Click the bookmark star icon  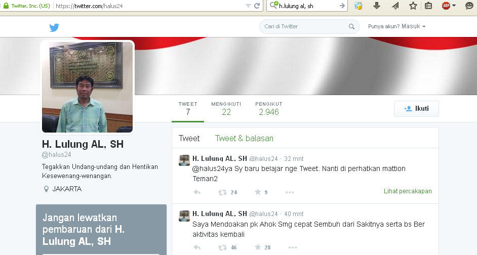(413, 6)
